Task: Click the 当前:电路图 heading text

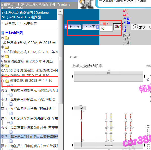Action: click(x=14, y=33)
